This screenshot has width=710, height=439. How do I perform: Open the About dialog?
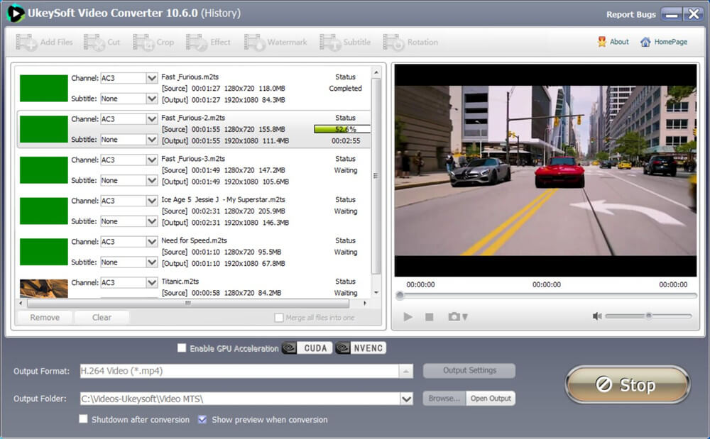(613, 42)
